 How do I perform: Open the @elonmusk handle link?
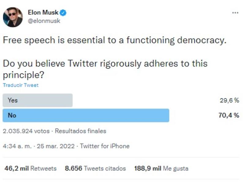44,21
